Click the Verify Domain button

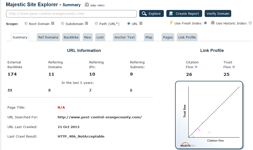pyautogui.click(x=218, y=13)
